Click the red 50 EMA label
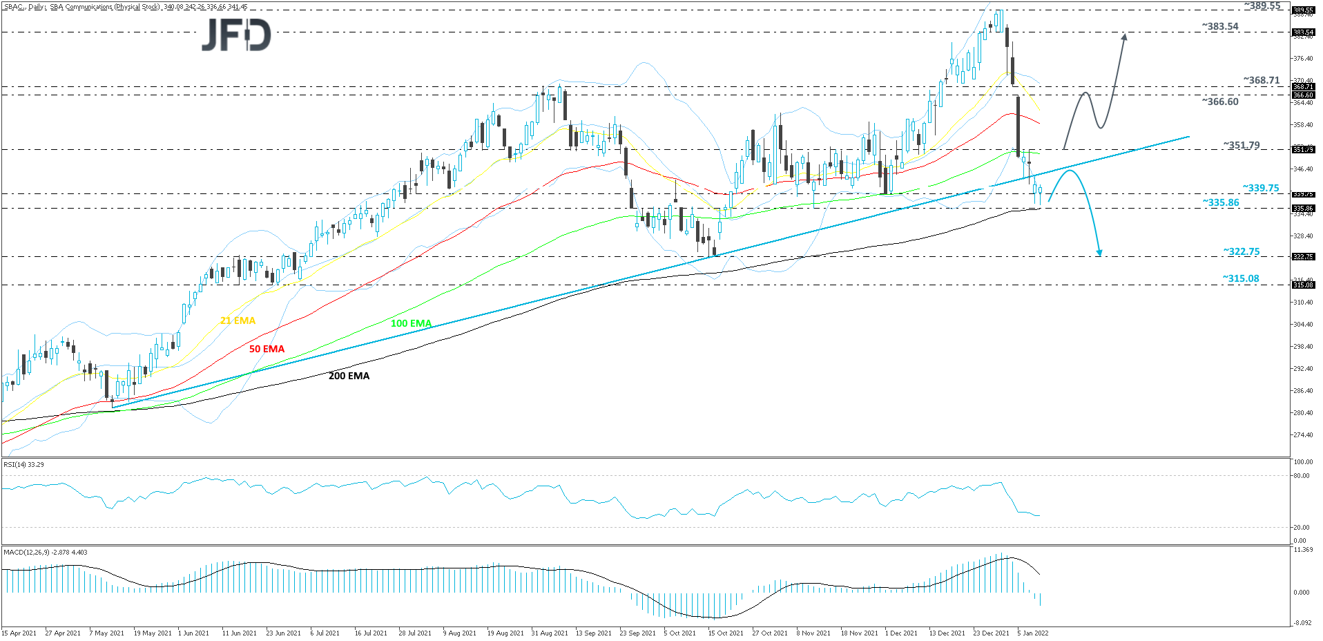The image size is (1323, 641). pyautogui.click(x=267, y=349)
